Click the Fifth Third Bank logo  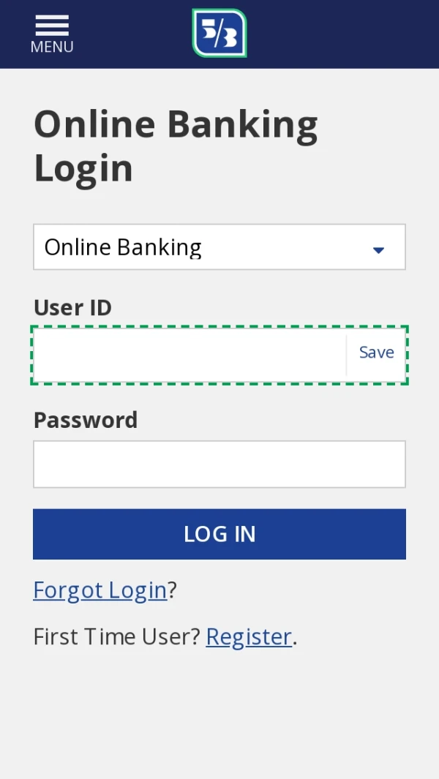[x=219, y=33]
